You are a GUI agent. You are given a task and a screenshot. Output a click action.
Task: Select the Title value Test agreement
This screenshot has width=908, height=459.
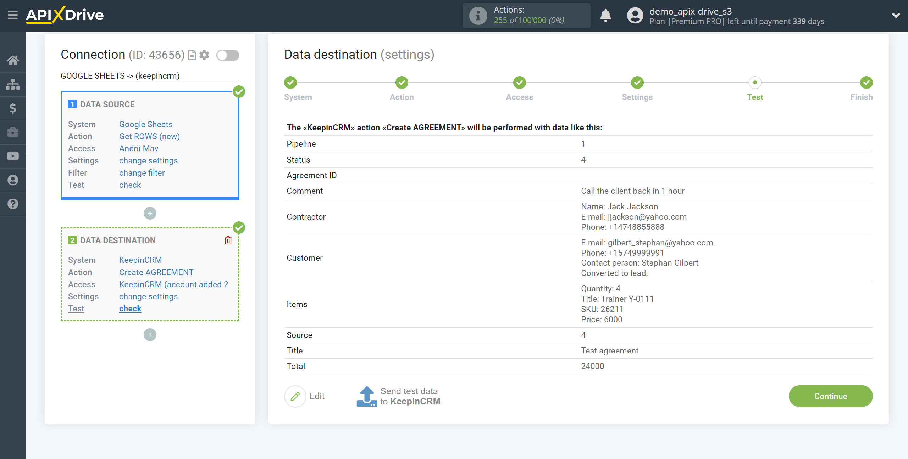pos(610,351)
